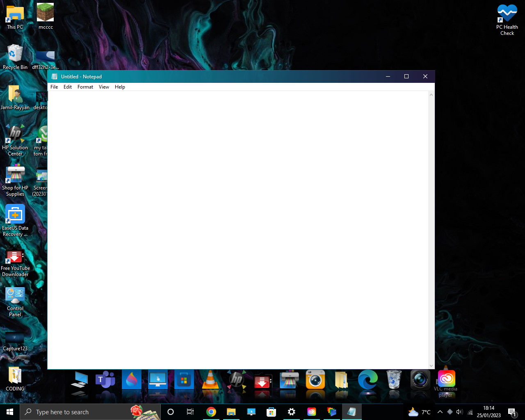Select the Control Panel desktop icon
This screenshot has width=525, height=420.
click(x=15, y=301)
